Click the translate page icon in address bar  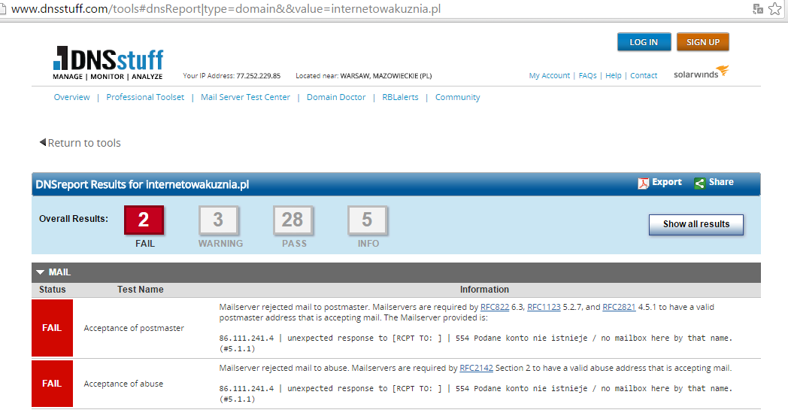[758, 8]
